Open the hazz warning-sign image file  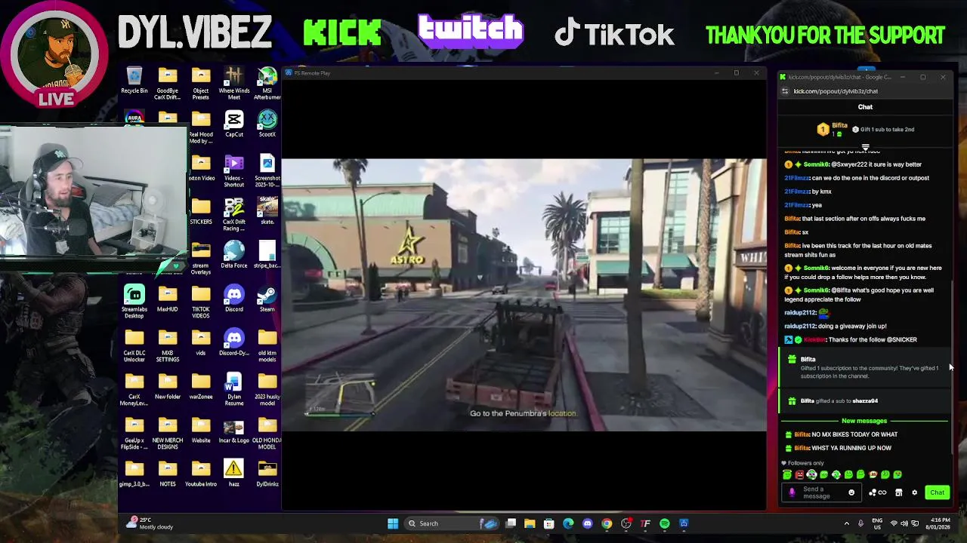click(234, 473)
